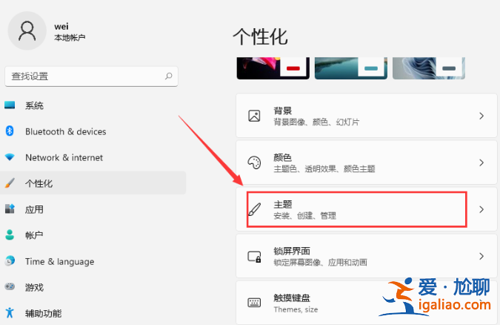This screenshot has height=325, width=500.
Task: Expand the 锁屏界面 row chevron
Action: click(481, 256)
